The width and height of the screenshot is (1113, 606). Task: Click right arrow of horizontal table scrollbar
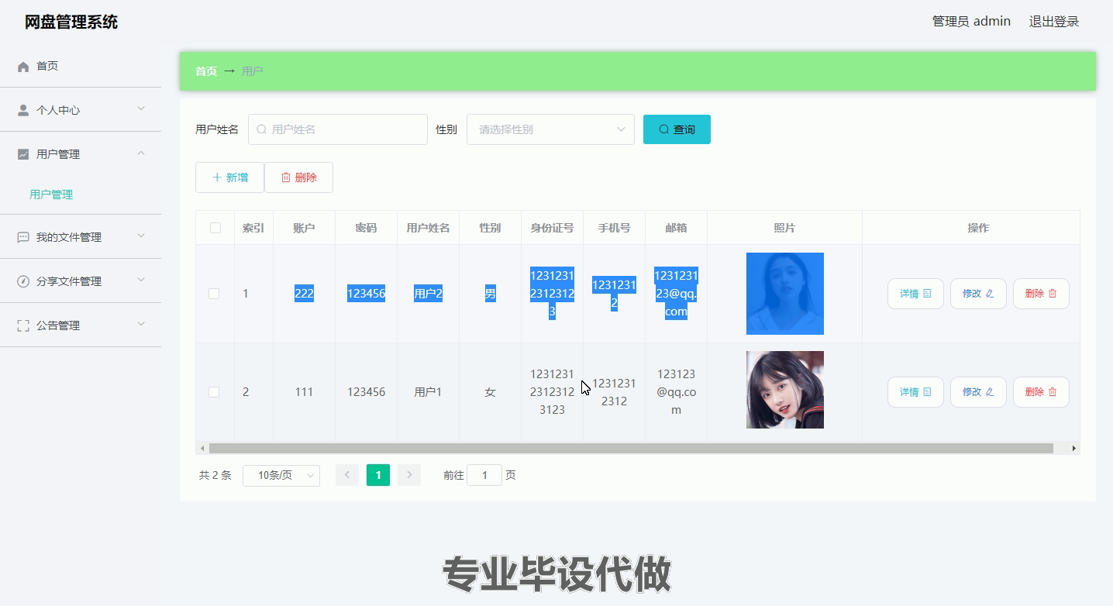click(1073, 448)
